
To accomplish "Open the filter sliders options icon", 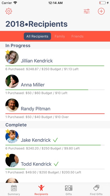I will point(87,11).
